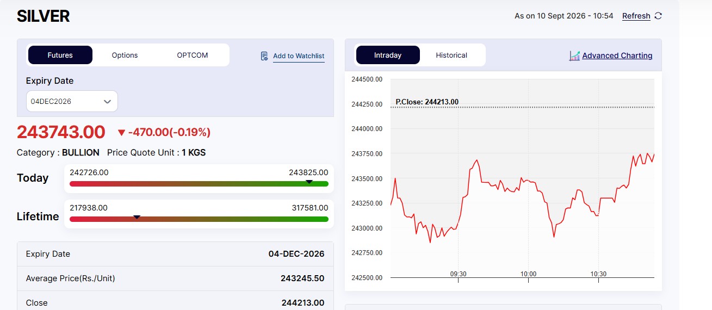Click the refresh circular arrow icon

tap(658, 16)
